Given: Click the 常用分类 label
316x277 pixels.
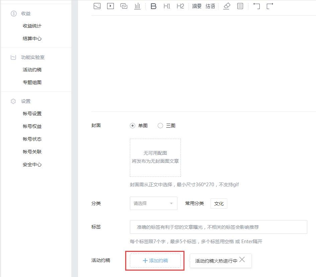Looking at the screenshot, I should tap(194, 203).
